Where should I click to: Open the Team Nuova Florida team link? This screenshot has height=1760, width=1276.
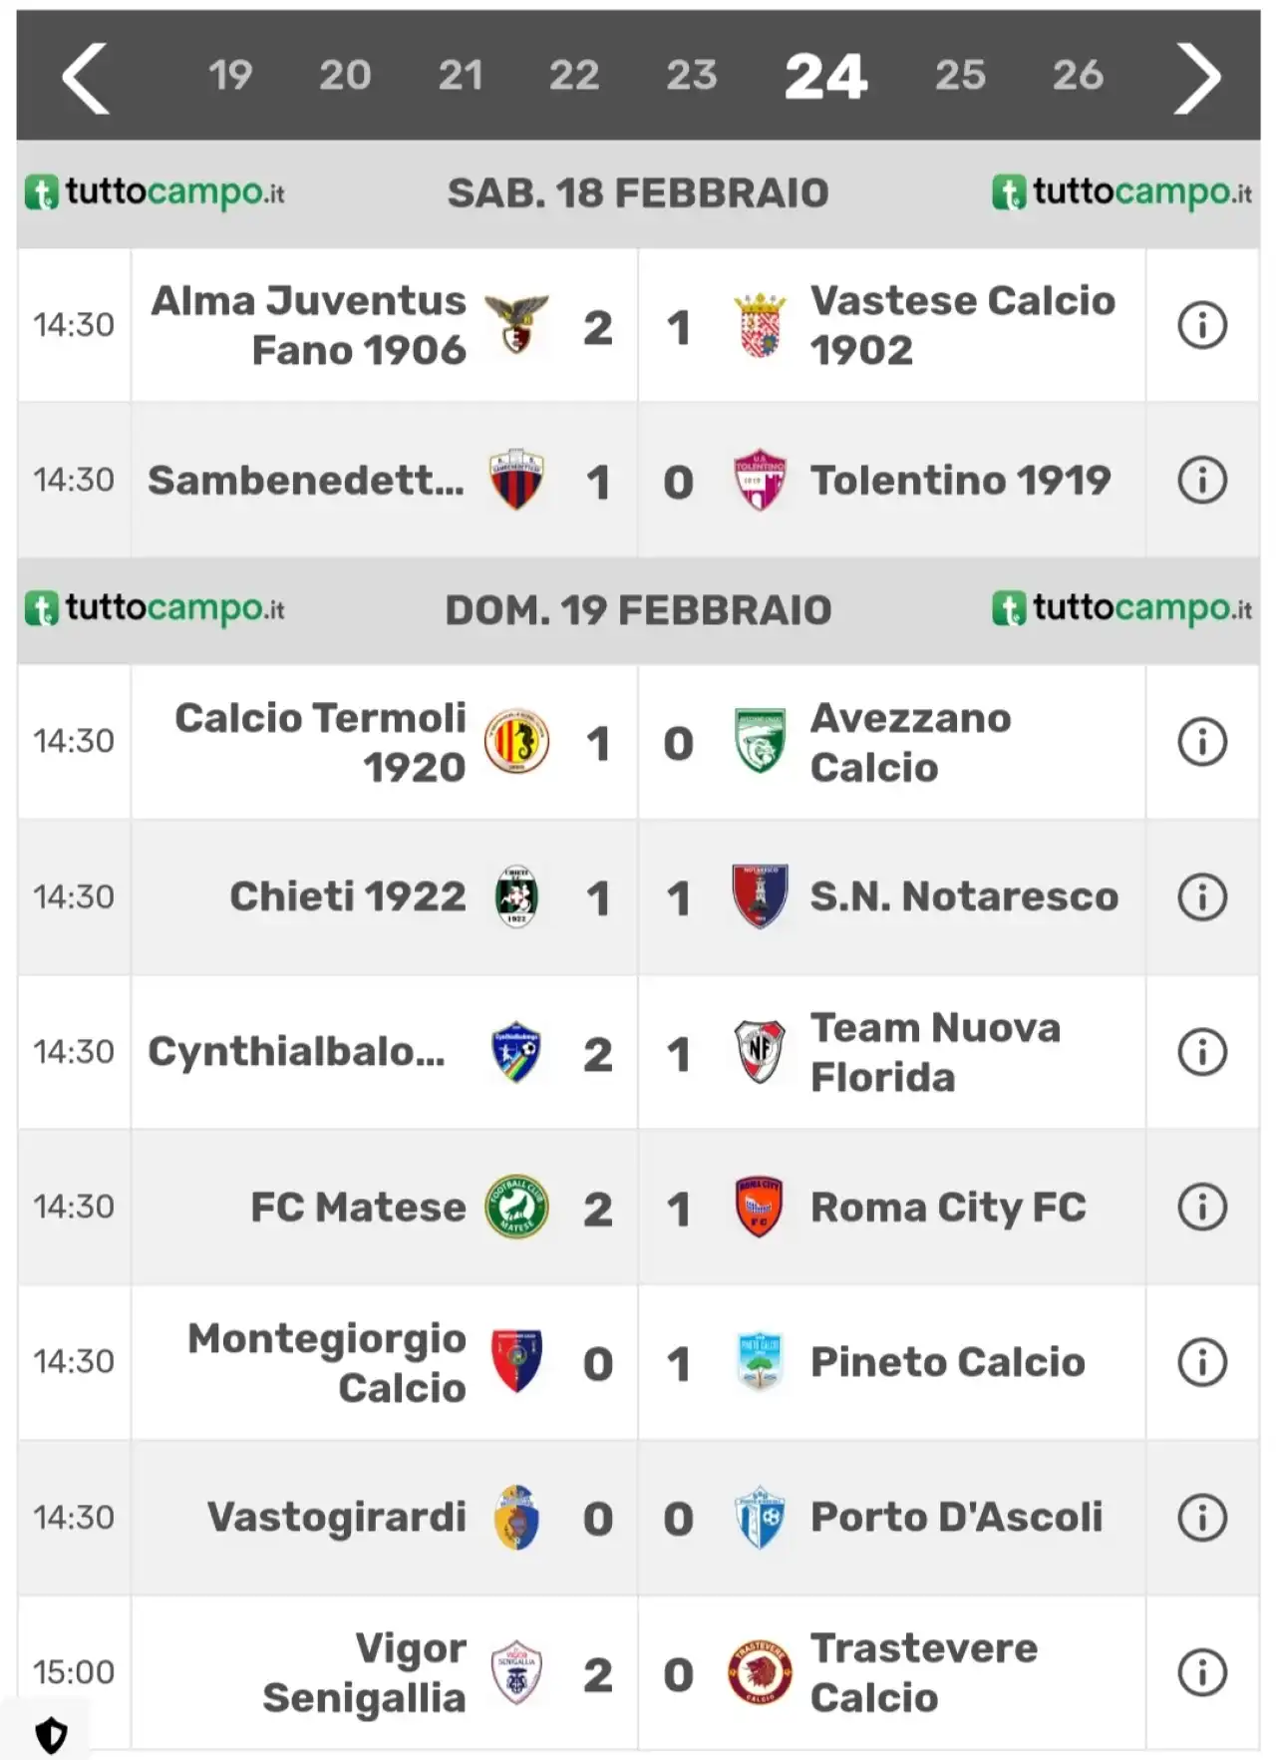coord(935,1052)
